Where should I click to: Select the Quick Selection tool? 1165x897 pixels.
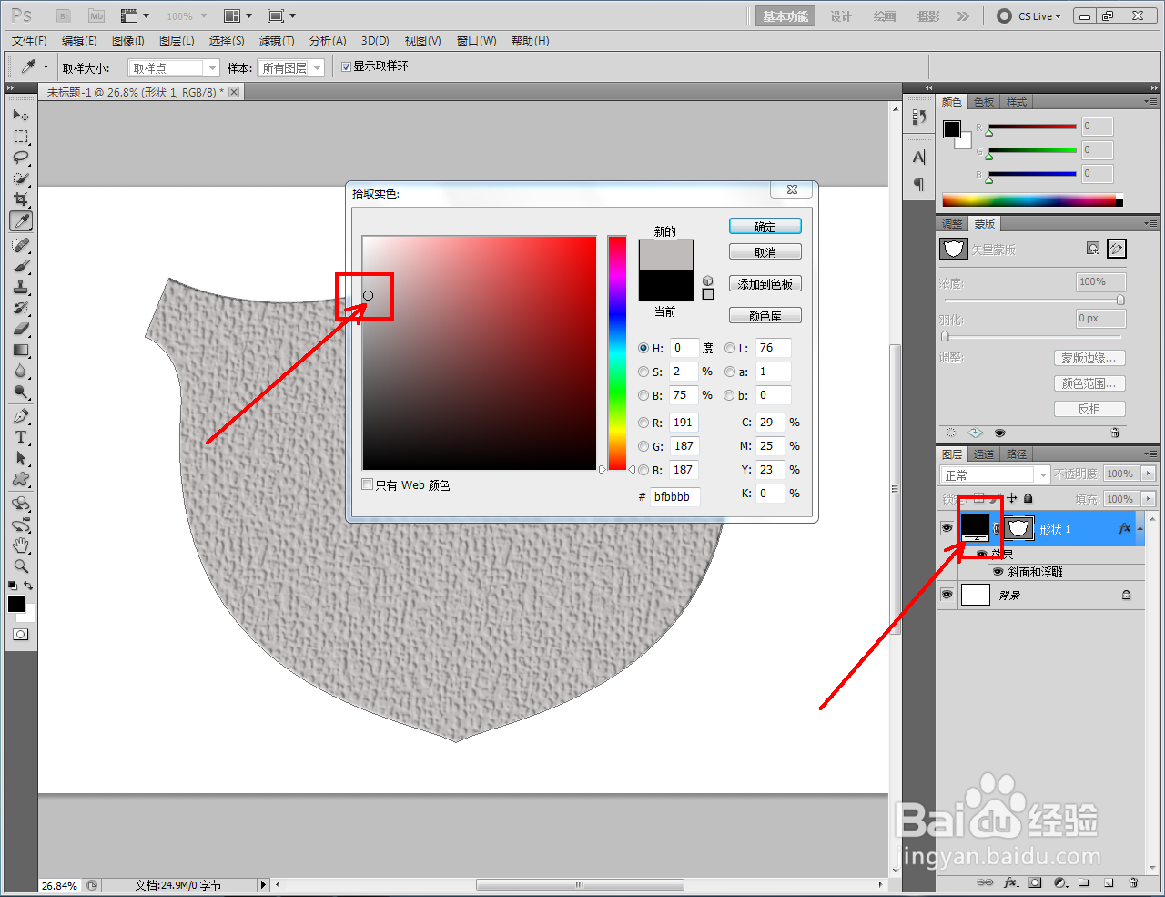click(x=21, y=178)
